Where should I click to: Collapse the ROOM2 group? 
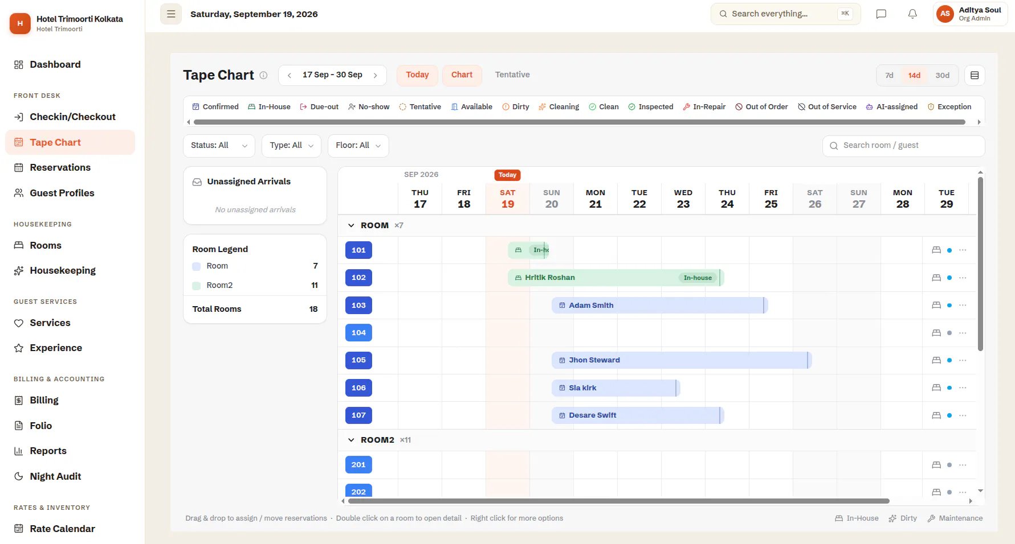[351, 440]
